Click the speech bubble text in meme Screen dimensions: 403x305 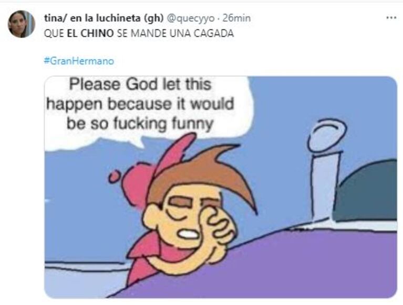point(141,104)
